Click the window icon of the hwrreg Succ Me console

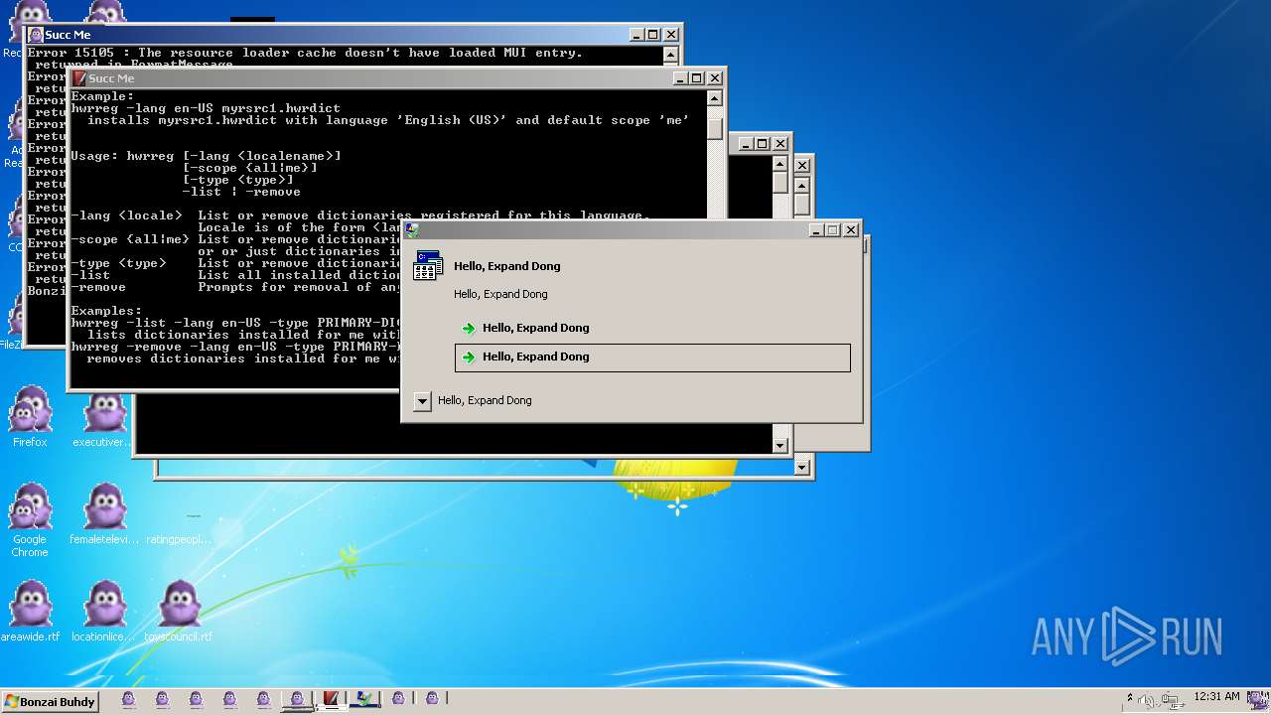coord(79,78)
